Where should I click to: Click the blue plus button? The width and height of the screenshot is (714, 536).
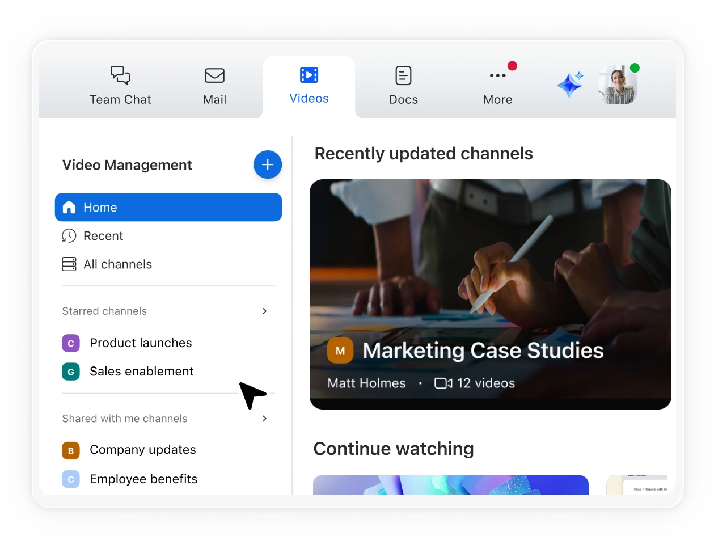point(268,164)
